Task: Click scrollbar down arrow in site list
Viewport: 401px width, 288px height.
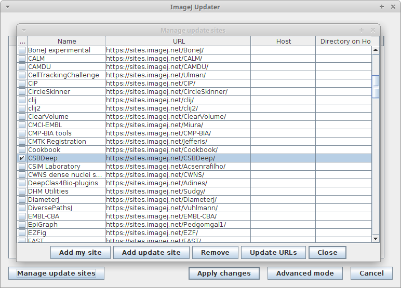Action: point(376,239)
